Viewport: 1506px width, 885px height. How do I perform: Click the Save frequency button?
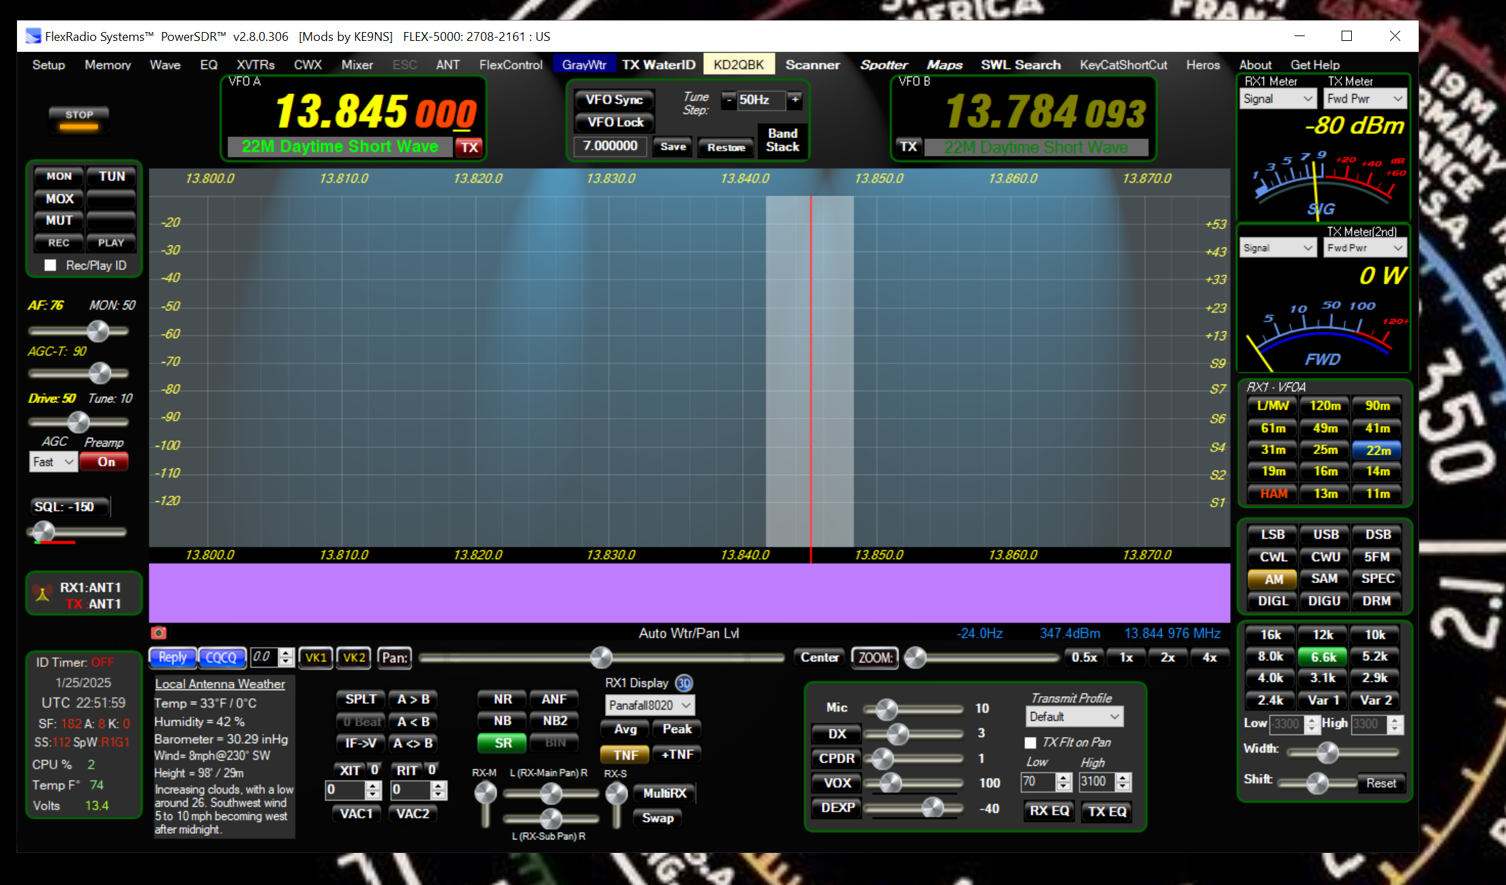tap(673, 147)
